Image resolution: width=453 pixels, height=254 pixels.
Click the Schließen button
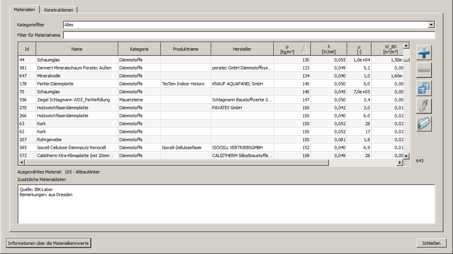click(x=431, y=243)
